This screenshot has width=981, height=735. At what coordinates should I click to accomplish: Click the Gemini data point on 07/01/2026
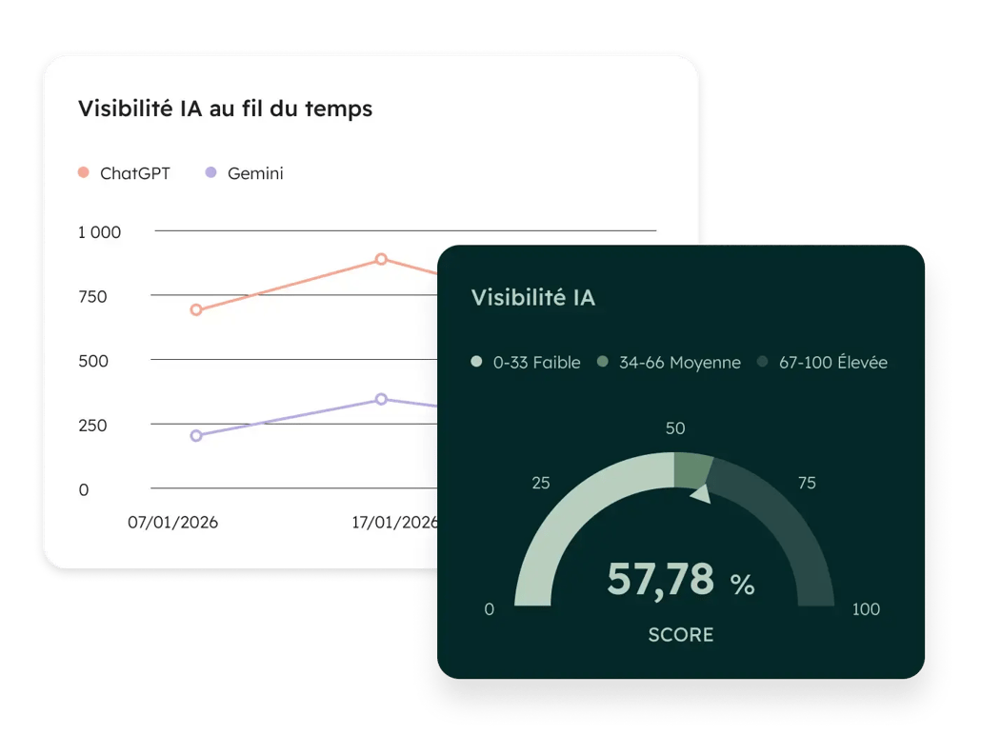click(196, 435)
